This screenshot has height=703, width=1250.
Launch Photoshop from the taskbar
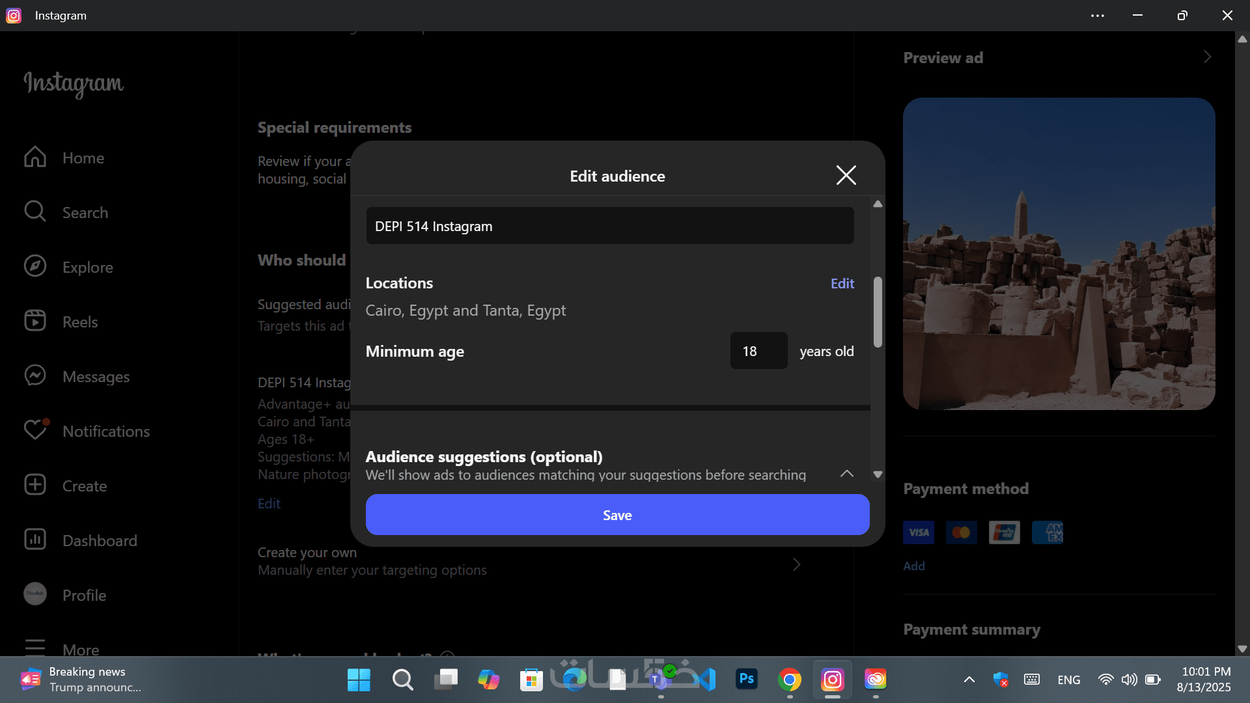pos(746,680)
